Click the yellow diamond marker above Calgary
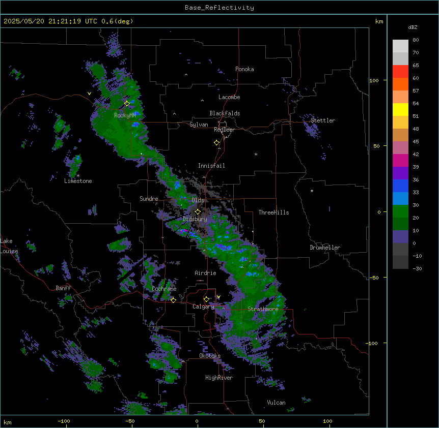The width and height of the screenshot is (439, 428). [x=206, y=299]
